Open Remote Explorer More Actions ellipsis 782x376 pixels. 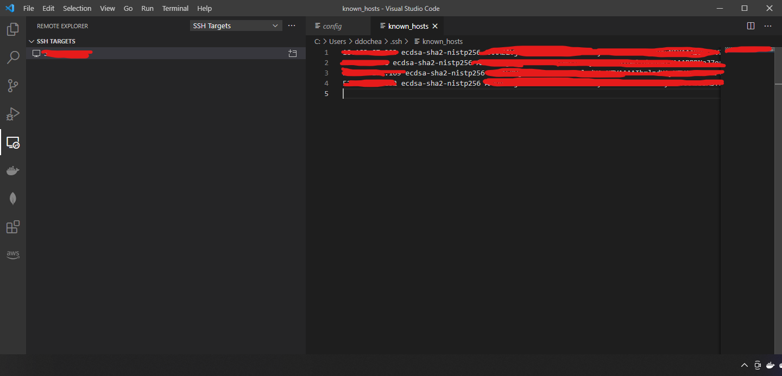(292, 26)
